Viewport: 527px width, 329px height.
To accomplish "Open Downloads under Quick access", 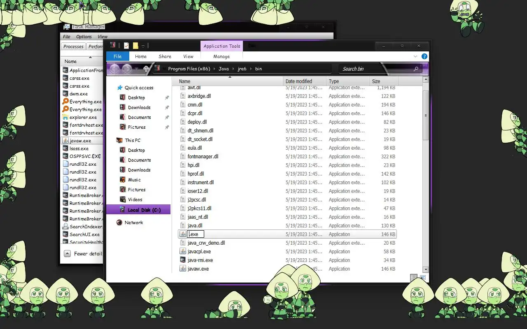I will [139, 107].
